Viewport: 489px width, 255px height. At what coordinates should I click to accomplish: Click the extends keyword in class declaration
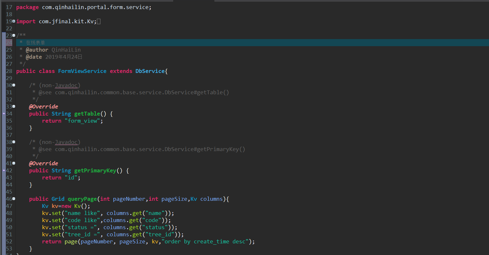(x=121, y=71)
